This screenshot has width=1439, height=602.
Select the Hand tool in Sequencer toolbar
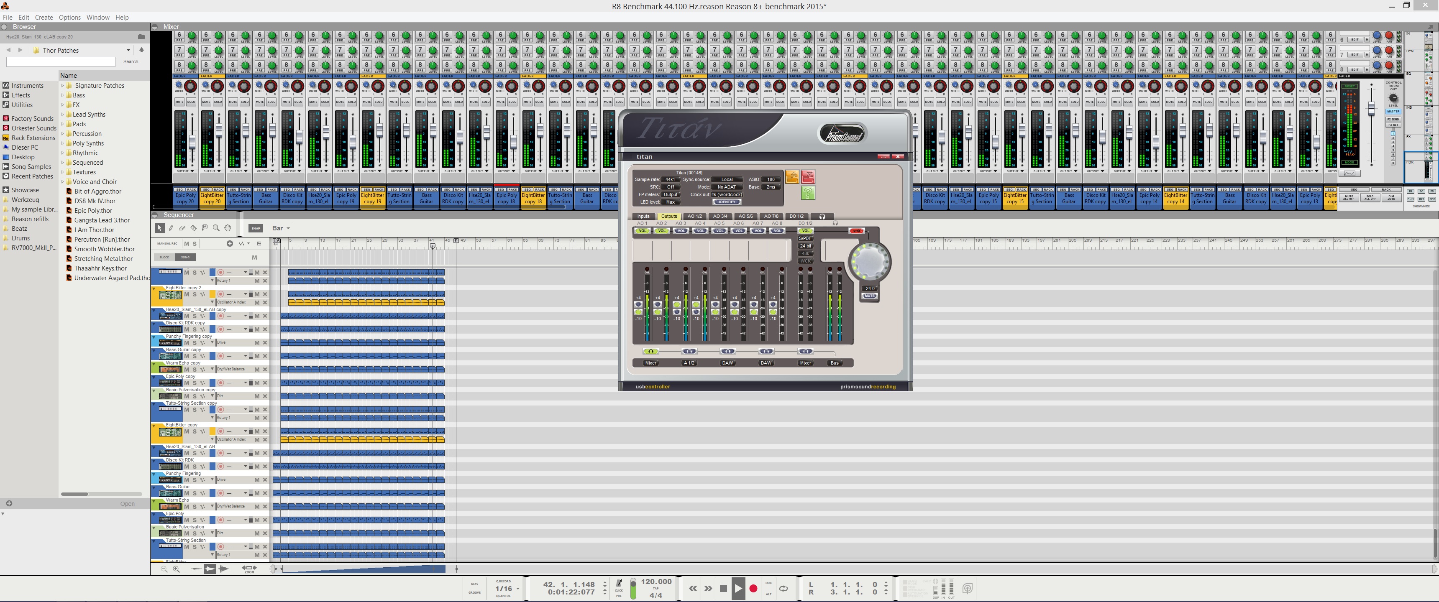(x=228, y=228)
